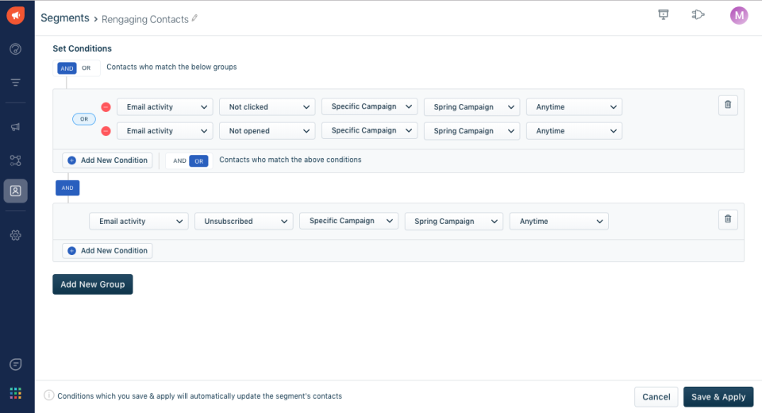Open the M user avatar menu
This screenshot has height=413, width=762.
click(x=739, y=16)
